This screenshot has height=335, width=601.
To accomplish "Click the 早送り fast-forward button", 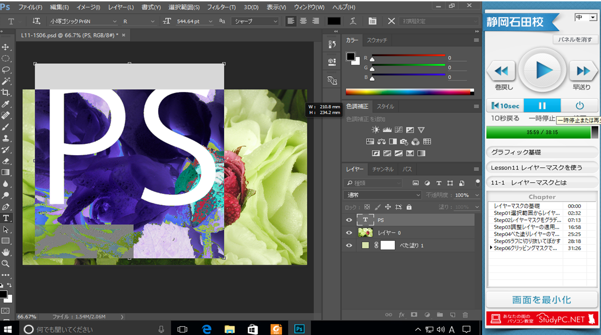I will point(583,71).
